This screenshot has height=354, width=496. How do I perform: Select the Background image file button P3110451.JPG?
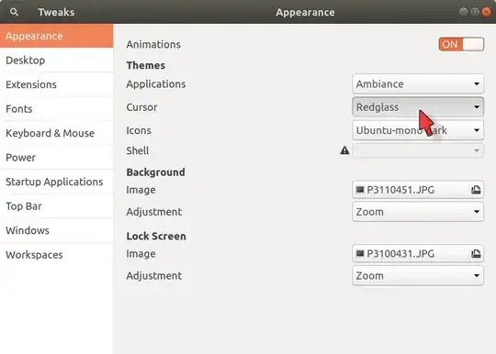pos(418,190)
